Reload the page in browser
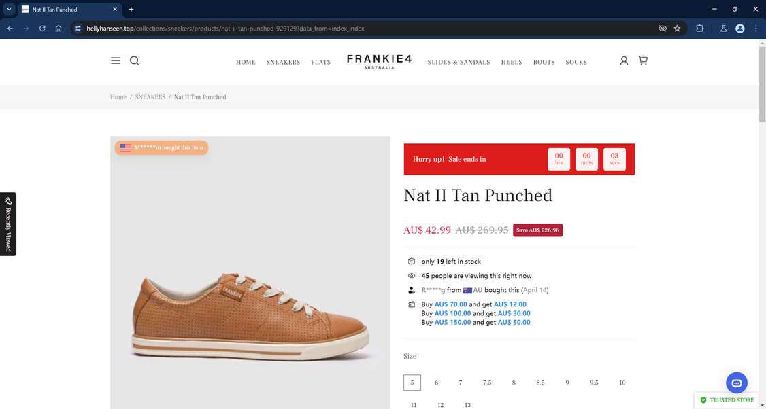Image resolution: width=766 pixels, height=409 pixels. pos(42,29)
